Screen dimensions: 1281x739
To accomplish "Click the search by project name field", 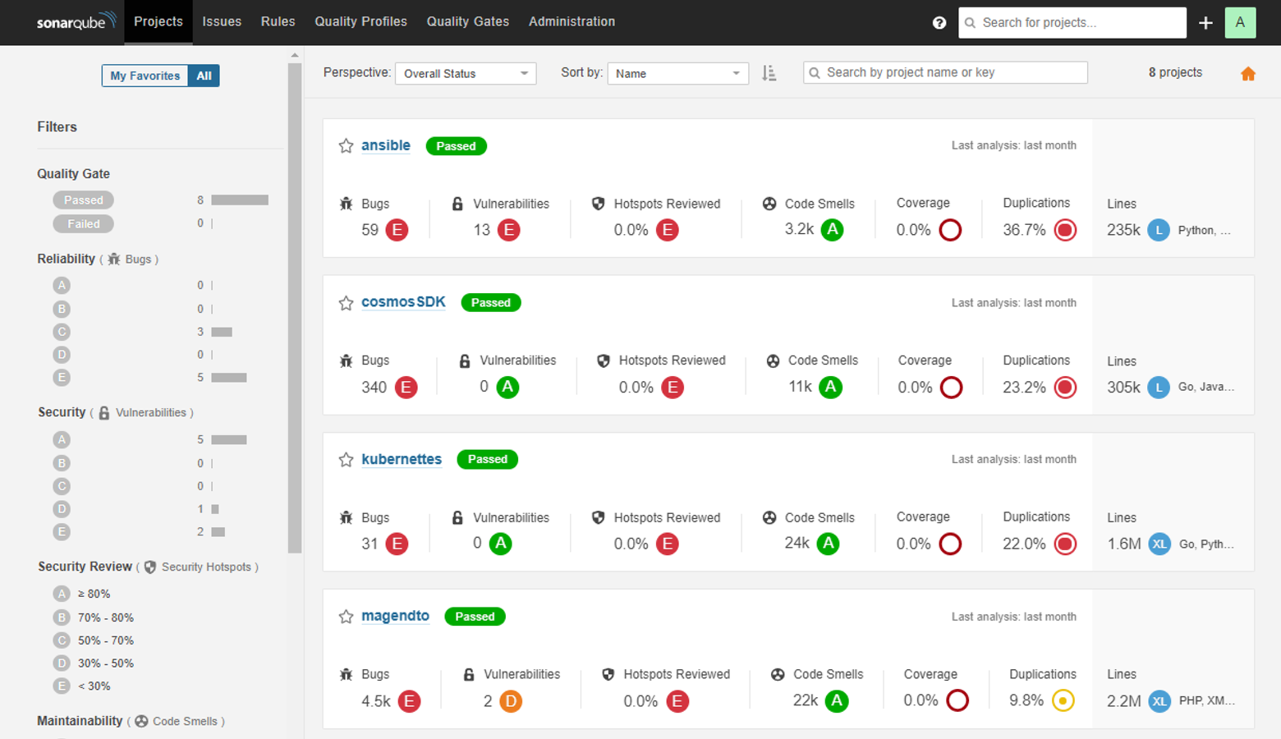I will click(x=944, y=72).
